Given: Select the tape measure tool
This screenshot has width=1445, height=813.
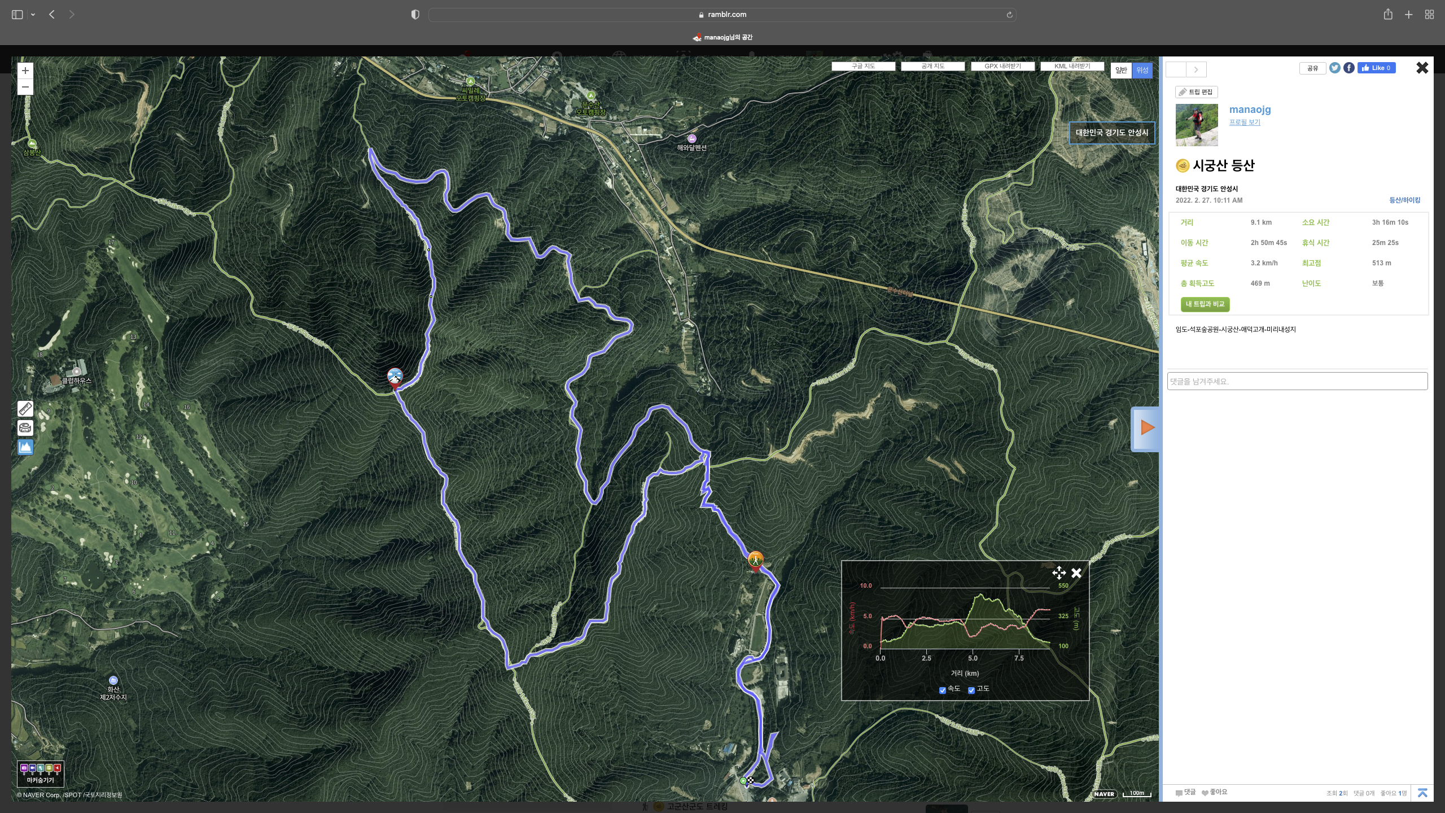Looking at the screenshot, I should tap(25, 428).
